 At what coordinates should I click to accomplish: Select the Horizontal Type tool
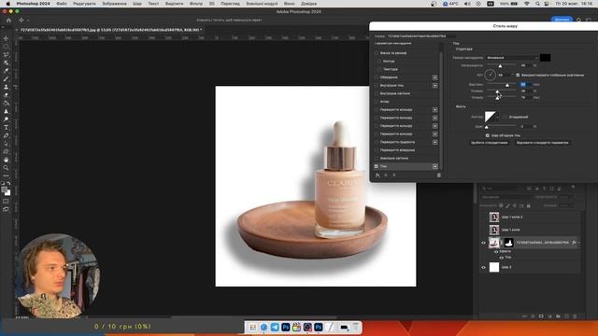(x=6, y=128)
